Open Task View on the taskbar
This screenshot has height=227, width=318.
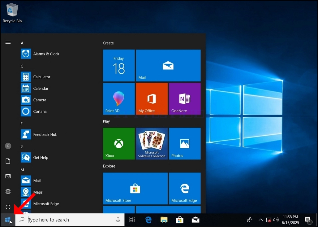pos(132,220)
